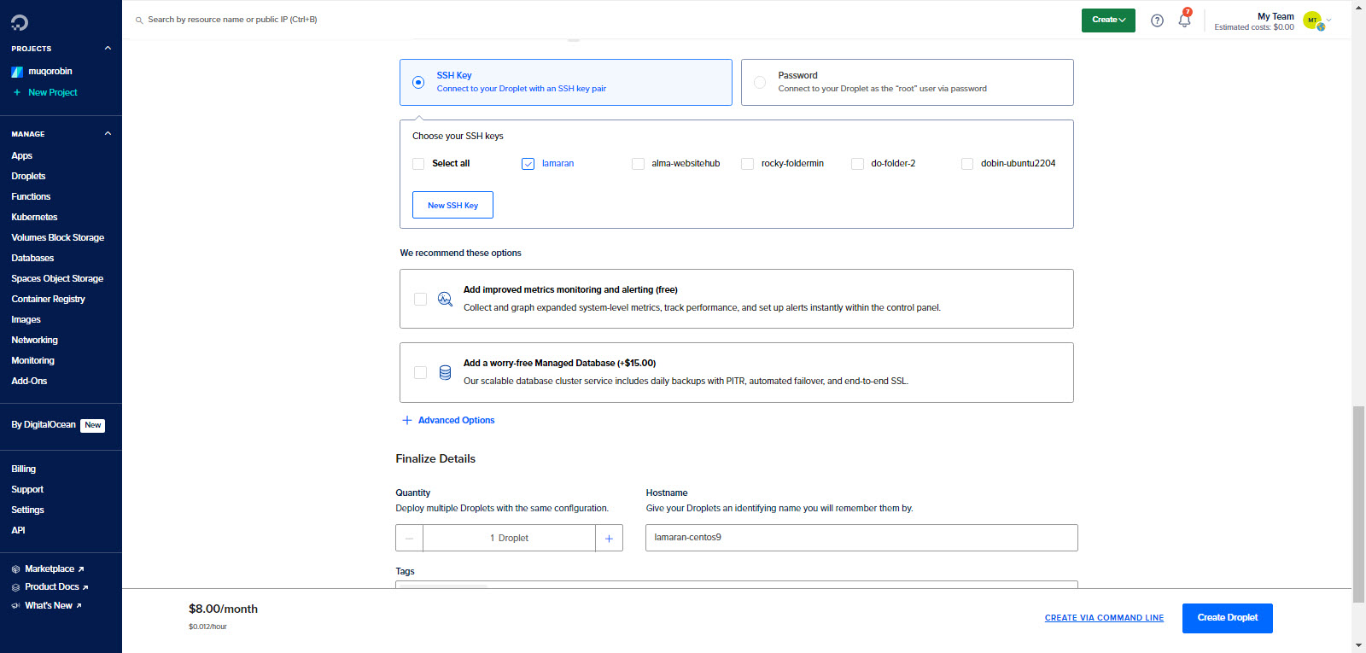Image resolution: width=1366 pixels, height=653 pixels.
Task: Open Spaces Object Storage
Action: pyautogui.click(x=57, y=279)
